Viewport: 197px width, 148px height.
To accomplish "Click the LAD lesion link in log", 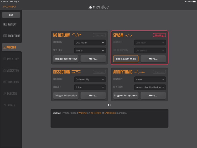I will coord(110,113).
